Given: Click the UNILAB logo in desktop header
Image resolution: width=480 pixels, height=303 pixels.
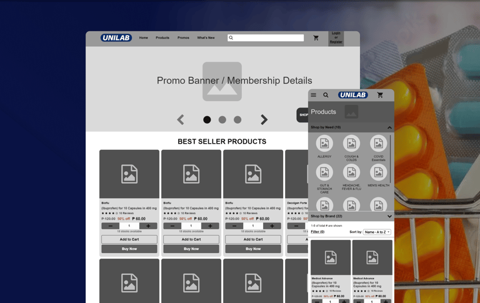Looking at the screenshot, I should (116, 37).
